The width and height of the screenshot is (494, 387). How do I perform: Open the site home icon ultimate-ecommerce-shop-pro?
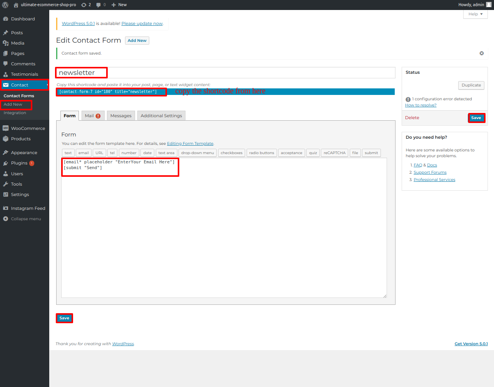click(x=16, y=5)
